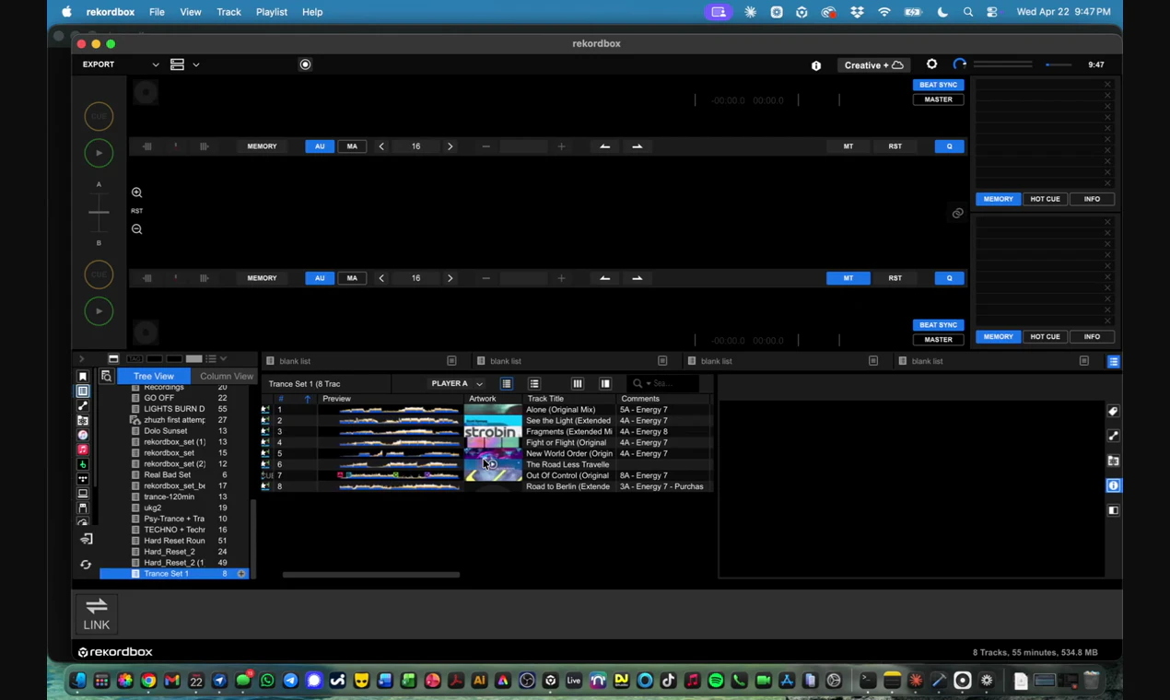Switch quantize on with the Q button

point(949,146)
